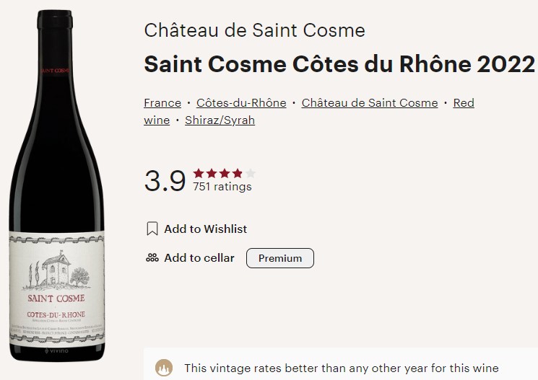Click the second red rating star
Viewport: 538px width, 380px height.
click(x=212, y=173)
